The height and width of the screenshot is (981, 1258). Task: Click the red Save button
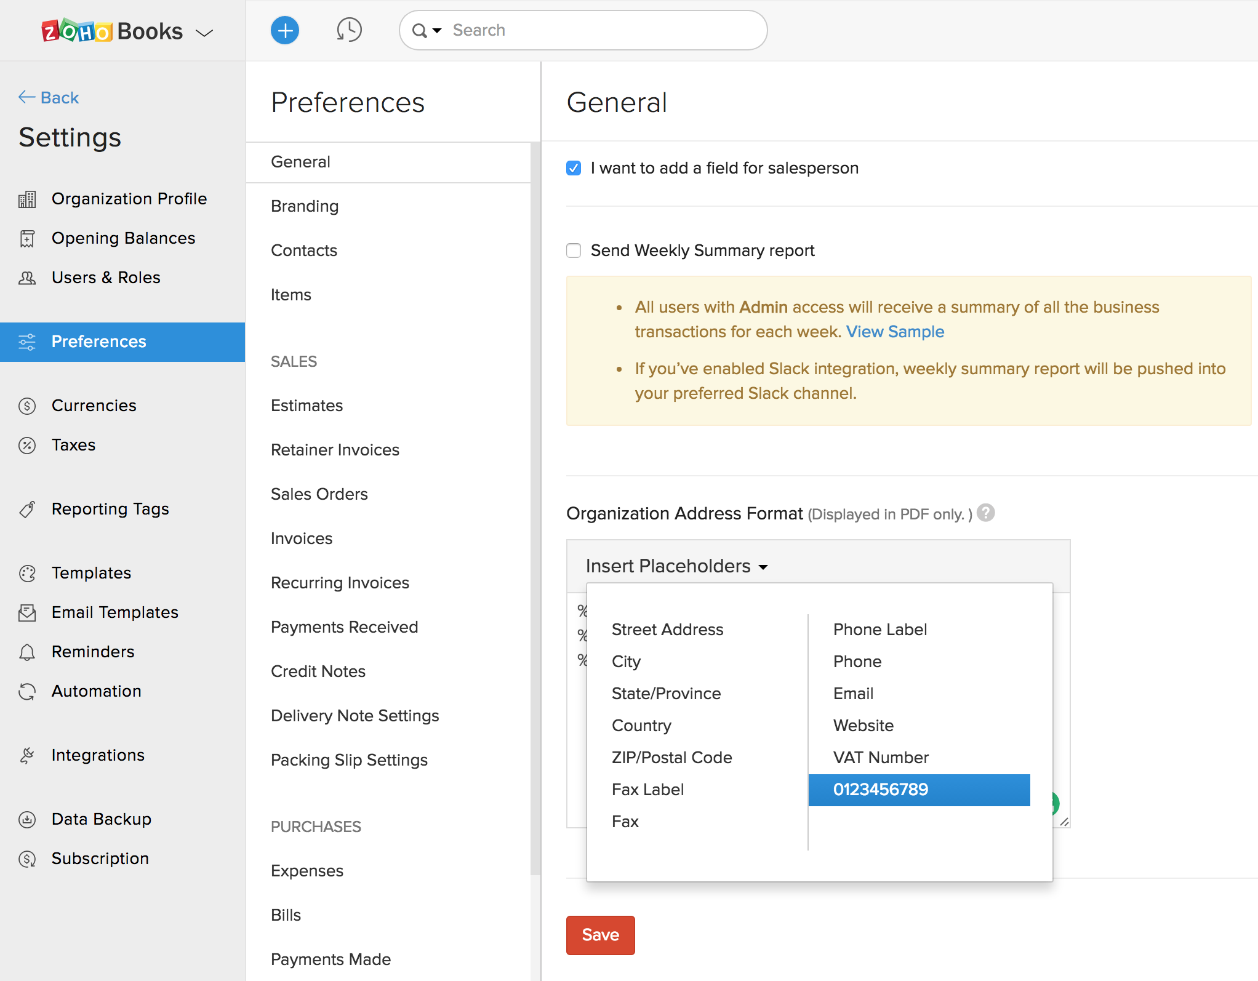600,935
